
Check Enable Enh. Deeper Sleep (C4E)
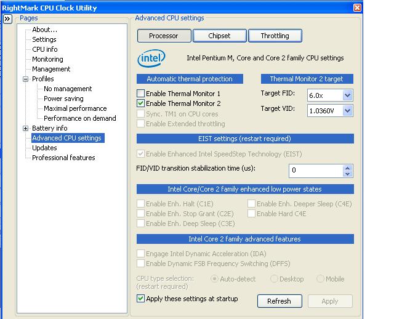(x=251, y=204)
